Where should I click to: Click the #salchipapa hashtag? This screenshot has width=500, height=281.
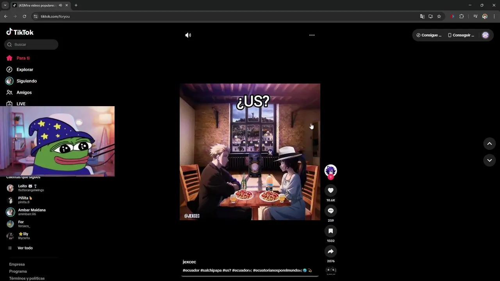[x=211, y=270]
